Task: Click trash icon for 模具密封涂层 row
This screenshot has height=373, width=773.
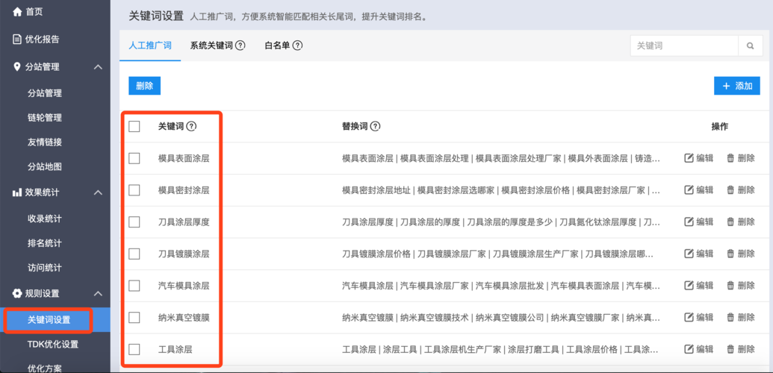Action: tap(730, 189)
